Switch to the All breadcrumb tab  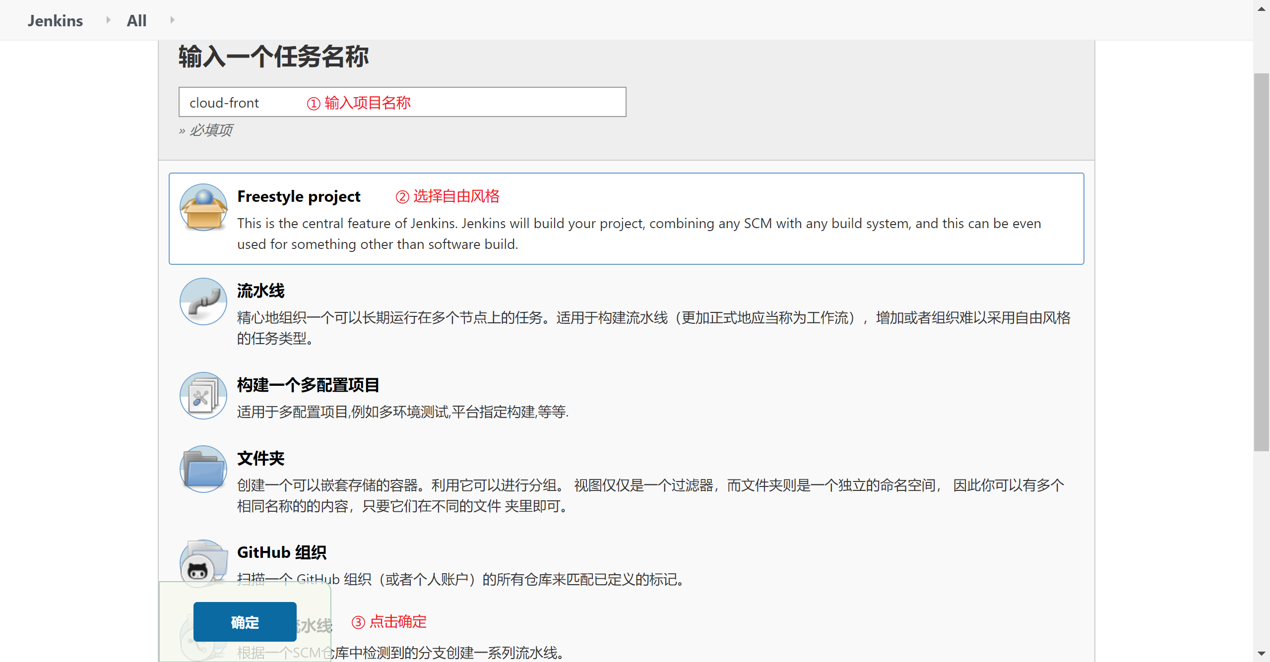[136, 20]
